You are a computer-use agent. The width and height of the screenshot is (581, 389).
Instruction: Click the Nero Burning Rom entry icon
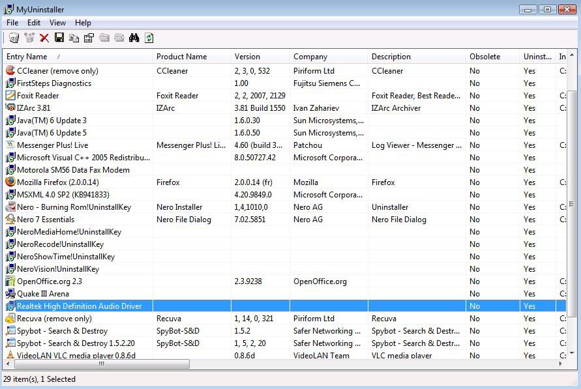10,207
